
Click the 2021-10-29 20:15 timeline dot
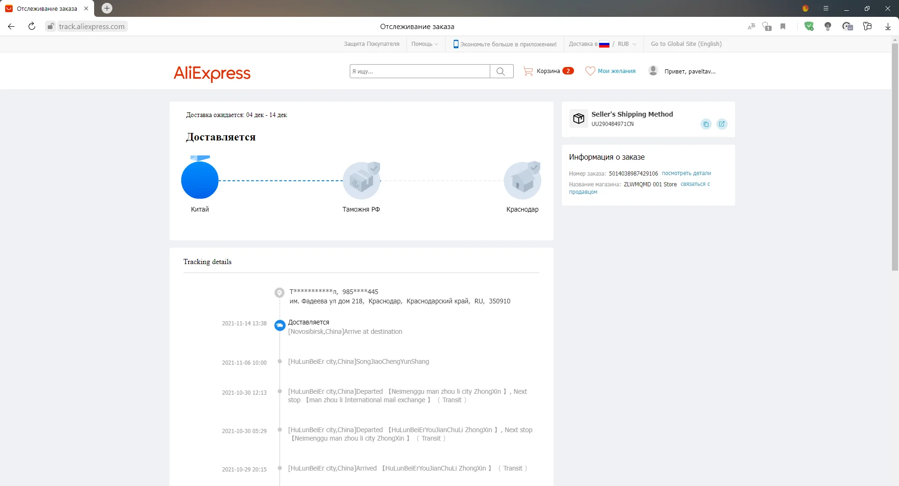280,468
